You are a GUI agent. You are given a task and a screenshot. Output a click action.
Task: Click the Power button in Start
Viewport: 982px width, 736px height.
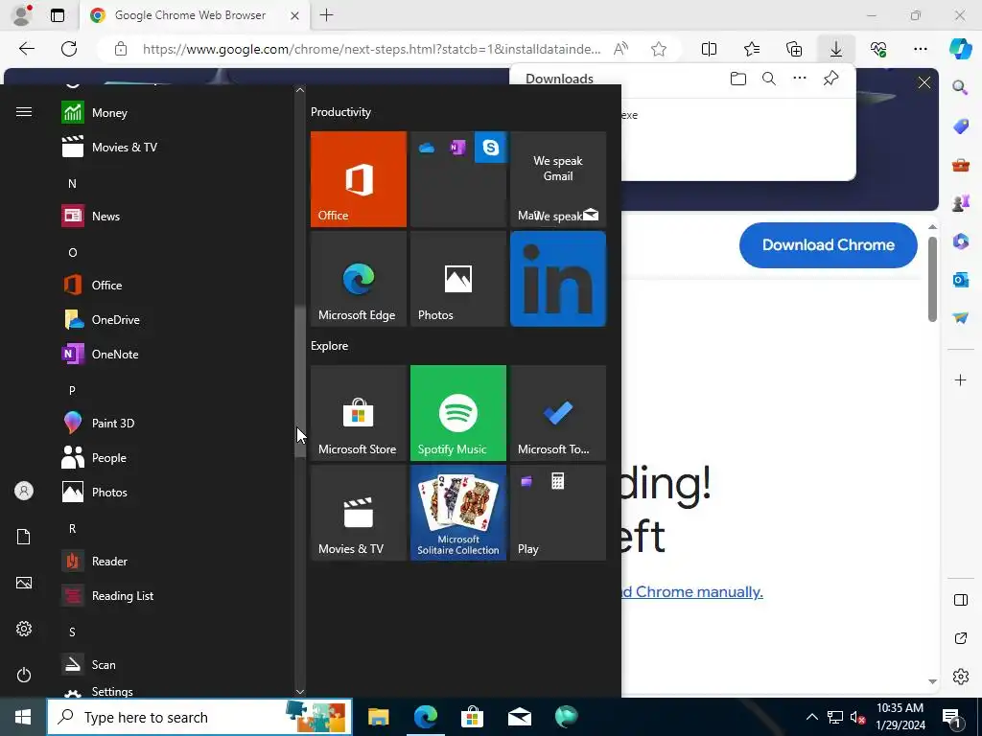coord(24,675)
